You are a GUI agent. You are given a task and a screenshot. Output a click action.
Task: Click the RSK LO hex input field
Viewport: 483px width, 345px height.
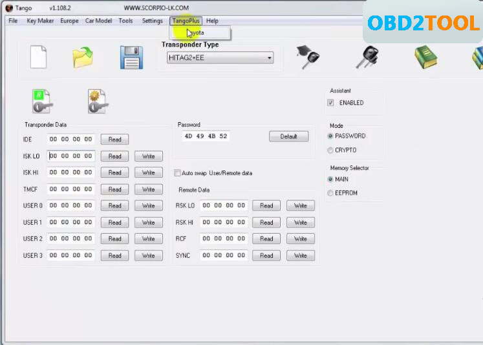click(224, 205)
